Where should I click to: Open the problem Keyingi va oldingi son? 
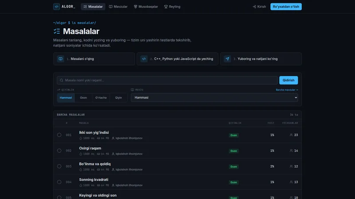pos(98,195)
